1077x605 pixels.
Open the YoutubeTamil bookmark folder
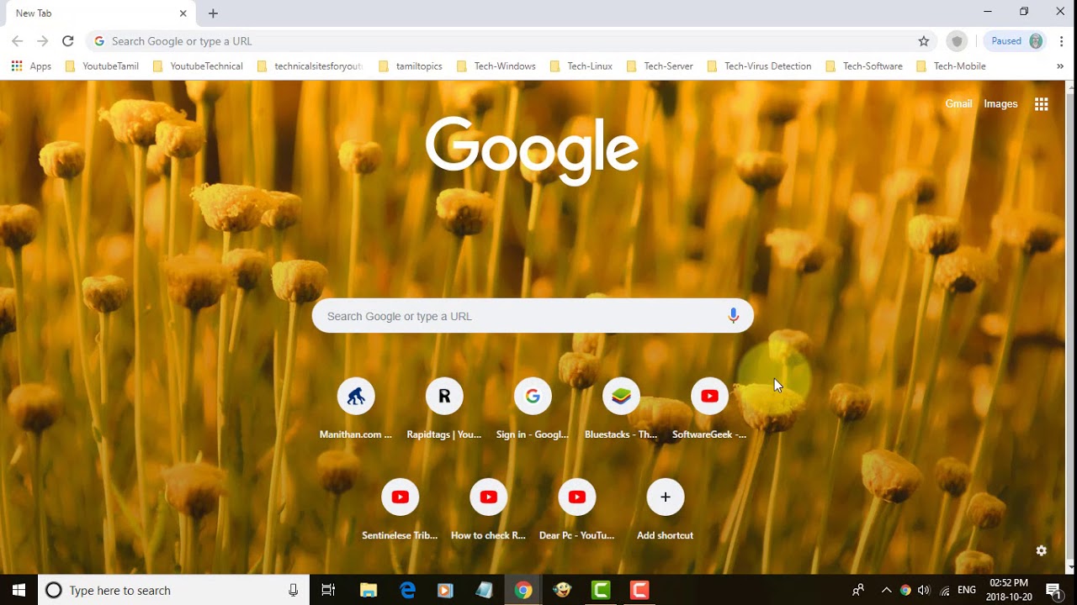point(102,66)
